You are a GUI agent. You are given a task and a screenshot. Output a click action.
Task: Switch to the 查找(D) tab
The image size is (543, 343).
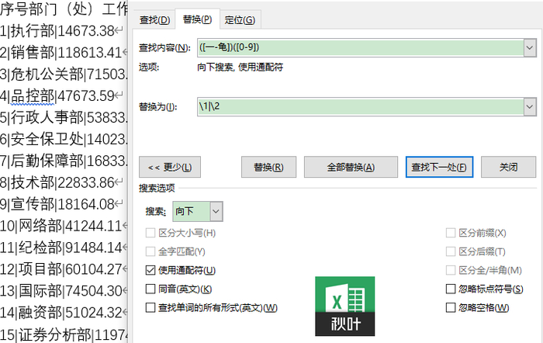click(154, 20)
